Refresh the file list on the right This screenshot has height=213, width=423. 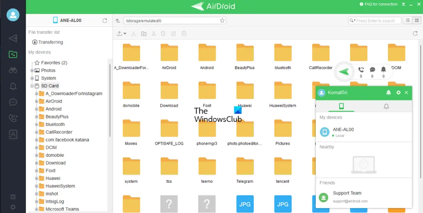[x=415, y=33]
